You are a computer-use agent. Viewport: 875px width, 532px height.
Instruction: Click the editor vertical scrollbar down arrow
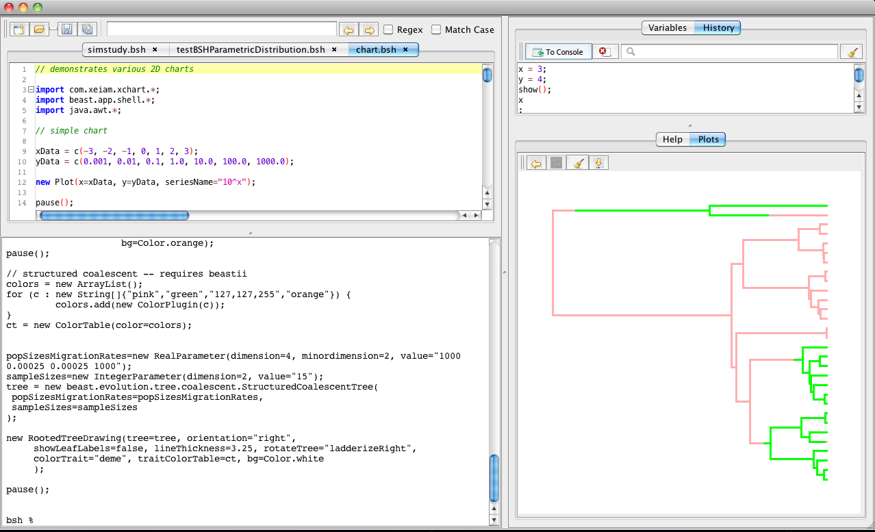click(487, 204)
